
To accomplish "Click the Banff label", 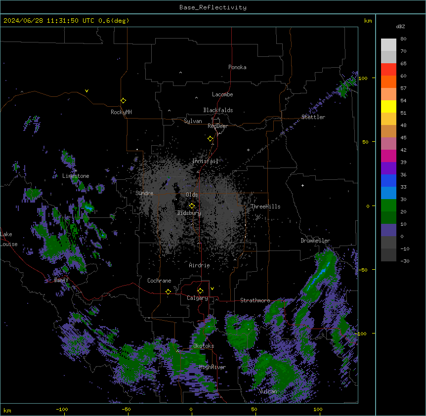I will click(x=61, y=280).
